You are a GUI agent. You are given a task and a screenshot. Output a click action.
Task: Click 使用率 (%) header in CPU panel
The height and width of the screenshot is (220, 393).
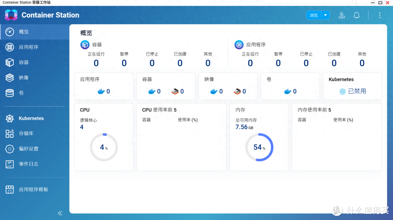click(x=188, y=120)
